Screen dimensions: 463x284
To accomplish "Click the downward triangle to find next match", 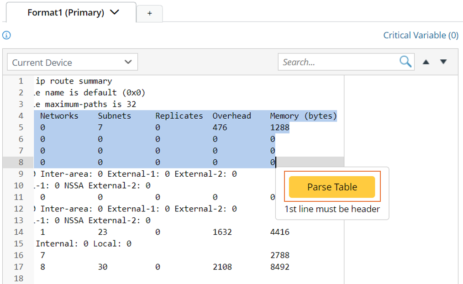I will 443,62.
